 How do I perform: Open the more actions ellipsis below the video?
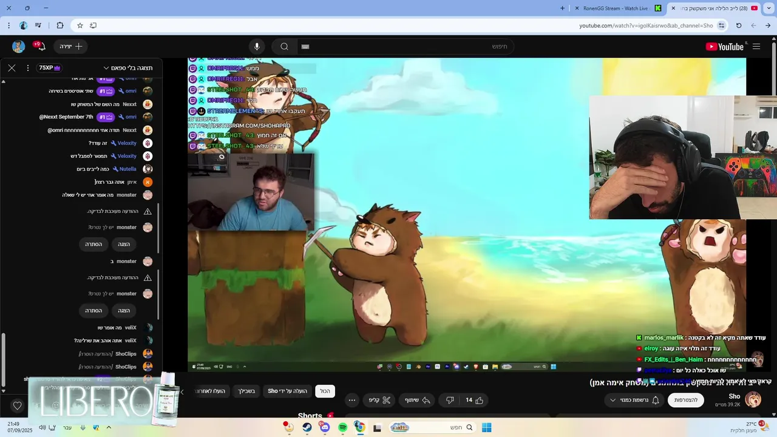tap(352, 400)
